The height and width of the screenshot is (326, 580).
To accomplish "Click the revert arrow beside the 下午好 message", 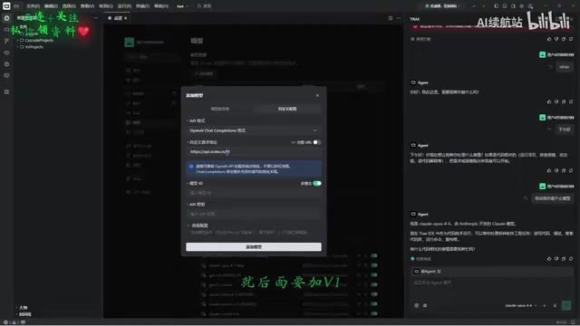I will point(549,129).
